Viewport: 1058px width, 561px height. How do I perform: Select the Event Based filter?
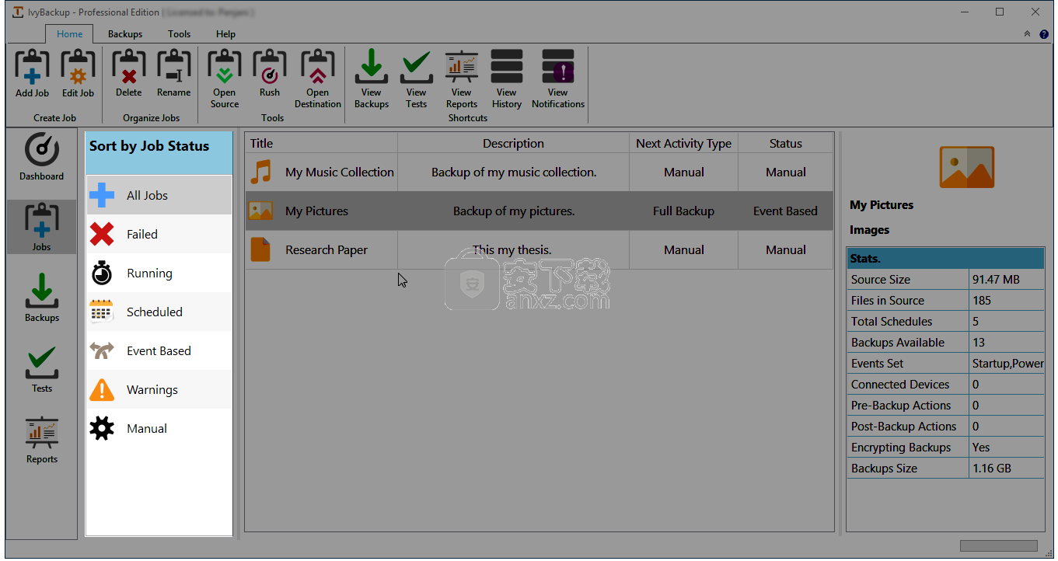click(x=159, y=350)
